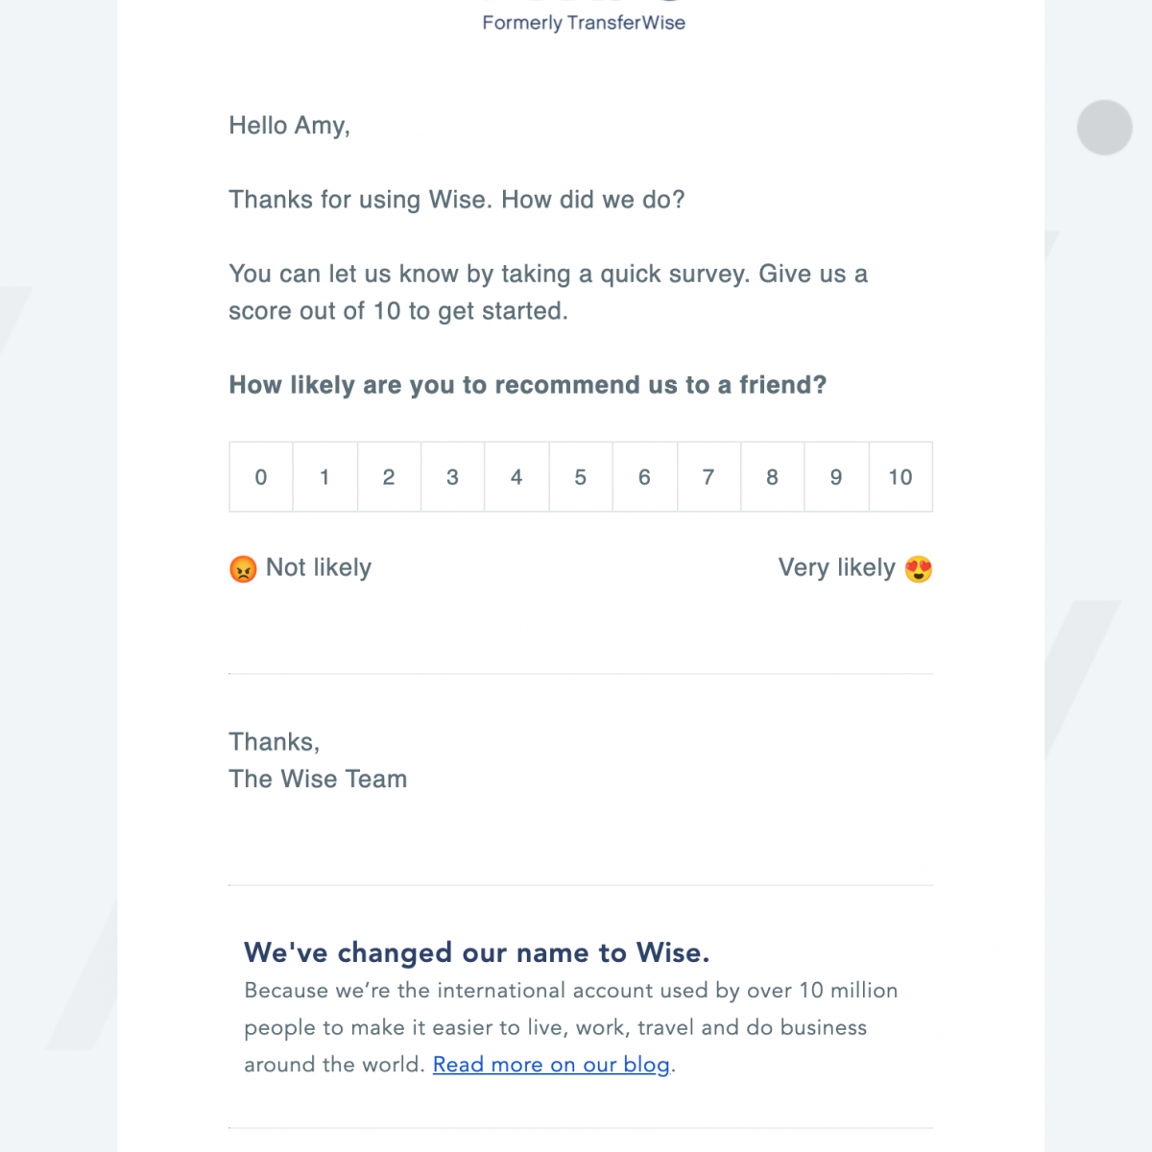Select rating 7 on the scale
The width and height of the screenshot is (1152, 1152).
708,477
